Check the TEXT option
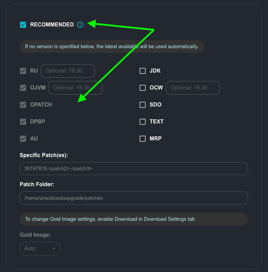The image size is (268, 272). (x=143, y=122)
